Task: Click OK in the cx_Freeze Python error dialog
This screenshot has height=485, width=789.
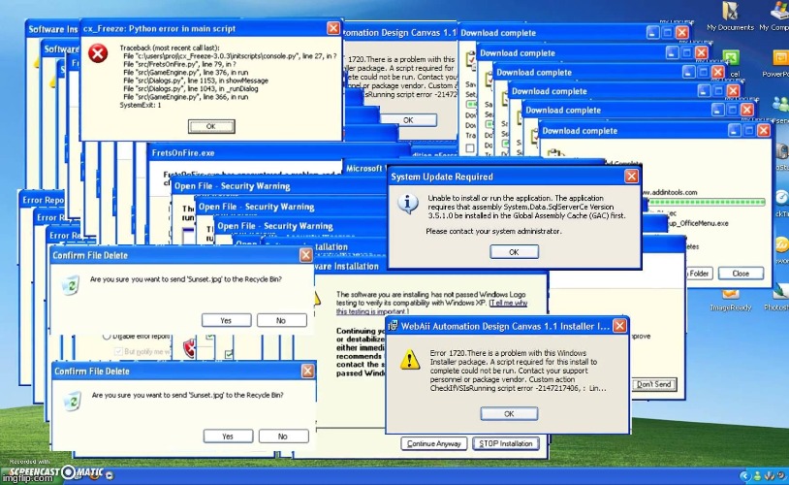Action: pos(211,126)
